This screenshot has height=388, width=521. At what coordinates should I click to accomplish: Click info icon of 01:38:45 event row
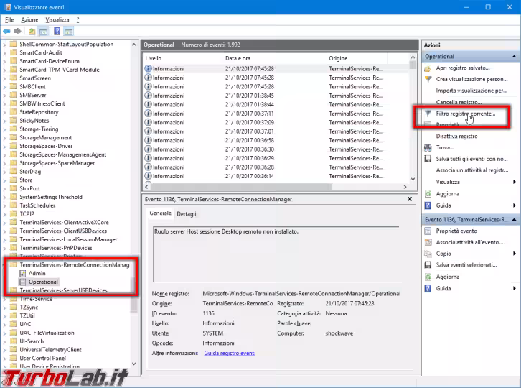(149, 96)
